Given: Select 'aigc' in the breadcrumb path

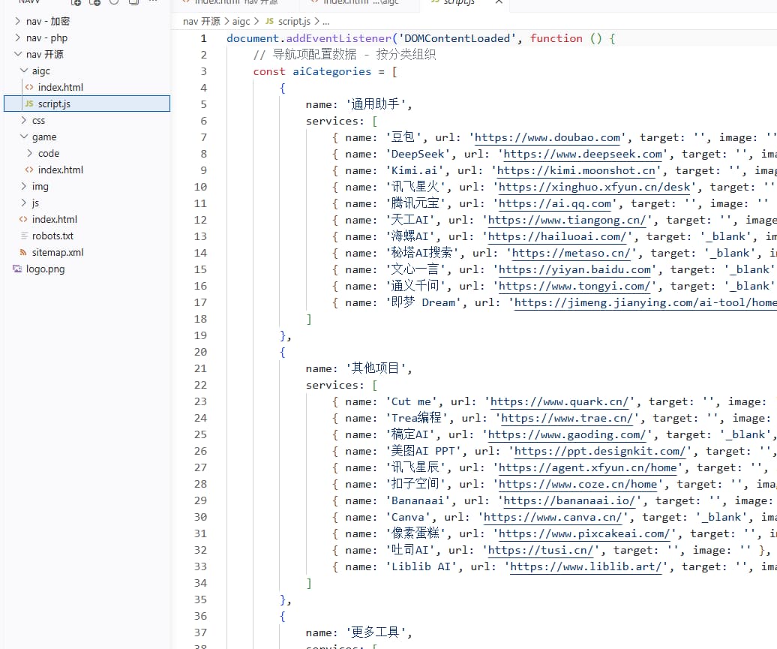Looking at the screenshot, I should [x=241, y=21].
